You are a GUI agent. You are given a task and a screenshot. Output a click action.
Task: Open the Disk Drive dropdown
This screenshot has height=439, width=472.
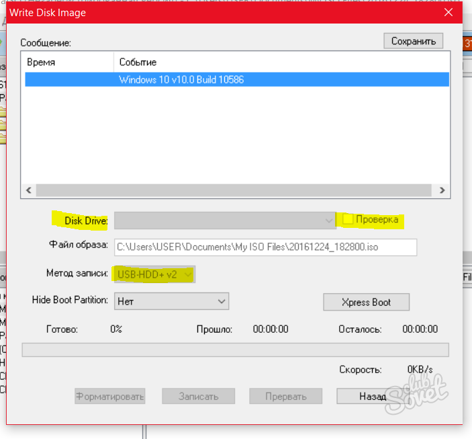pos(225,220)
